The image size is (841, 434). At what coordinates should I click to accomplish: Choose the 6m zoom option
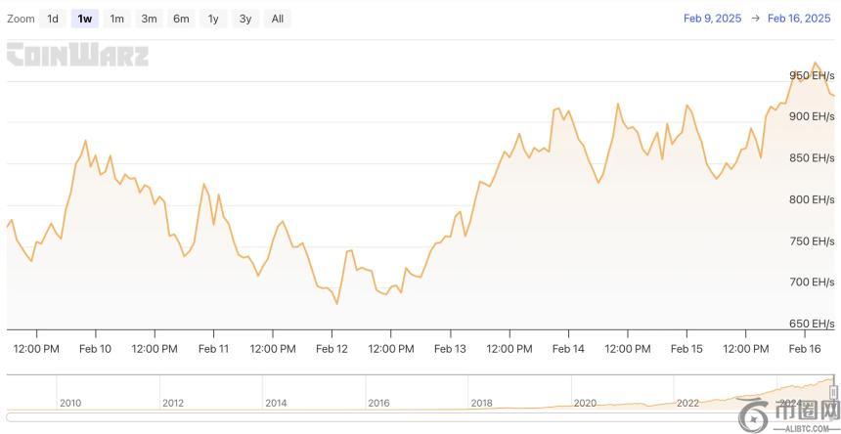point(181,19)
